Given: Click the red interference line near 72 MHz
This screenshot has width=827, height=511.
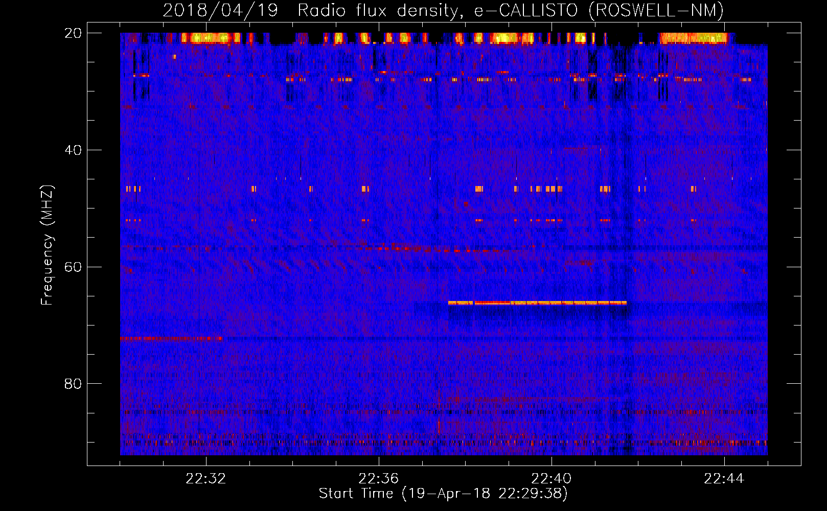Looking at the screenshot, I should pyautogui.click(x=171, y=338).
